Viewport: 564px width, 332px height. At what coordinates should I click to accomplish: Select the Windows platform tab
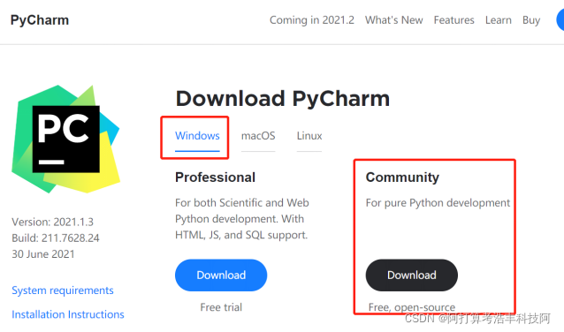197,136
